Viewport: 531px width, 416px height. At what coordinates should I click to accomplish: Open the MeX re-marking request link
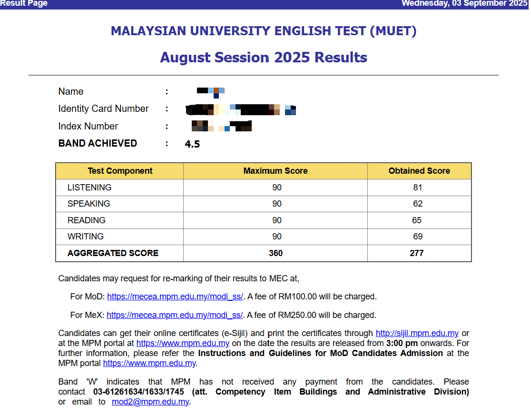175,315
